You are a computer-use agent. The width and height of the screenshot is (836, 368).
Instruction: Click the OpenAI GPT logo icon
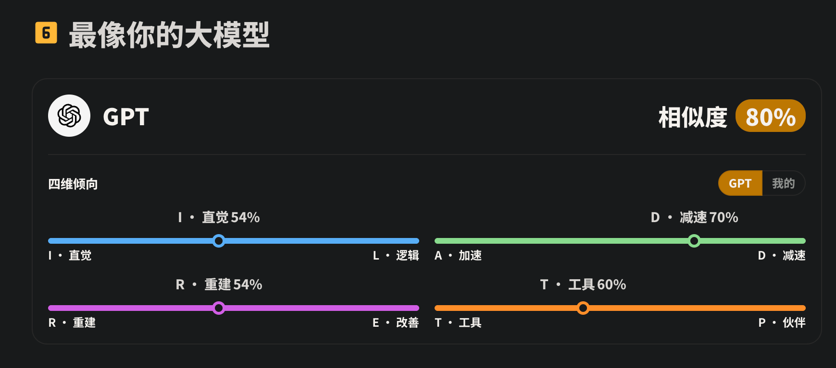coord(69,116)
